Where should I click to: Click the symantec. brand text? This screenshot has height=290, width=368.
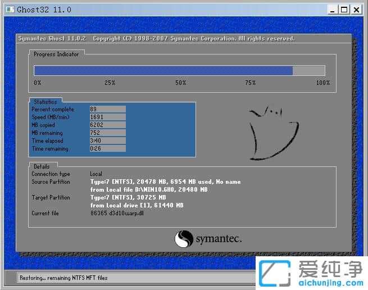tap(219, 239)
